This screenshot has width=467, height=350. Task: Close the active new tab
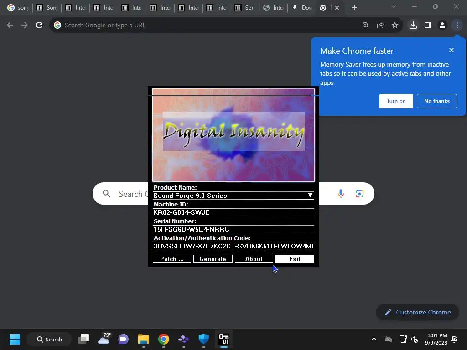click(337, 8)
